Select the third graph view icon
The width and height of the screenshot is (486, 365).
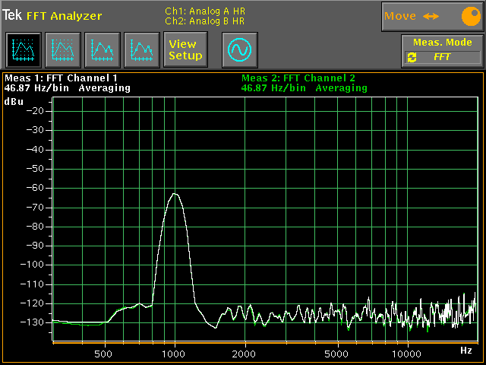pos(102,50)
